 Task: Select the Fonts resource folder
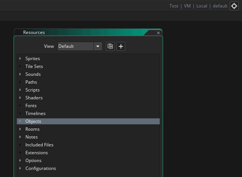[31, 106]
